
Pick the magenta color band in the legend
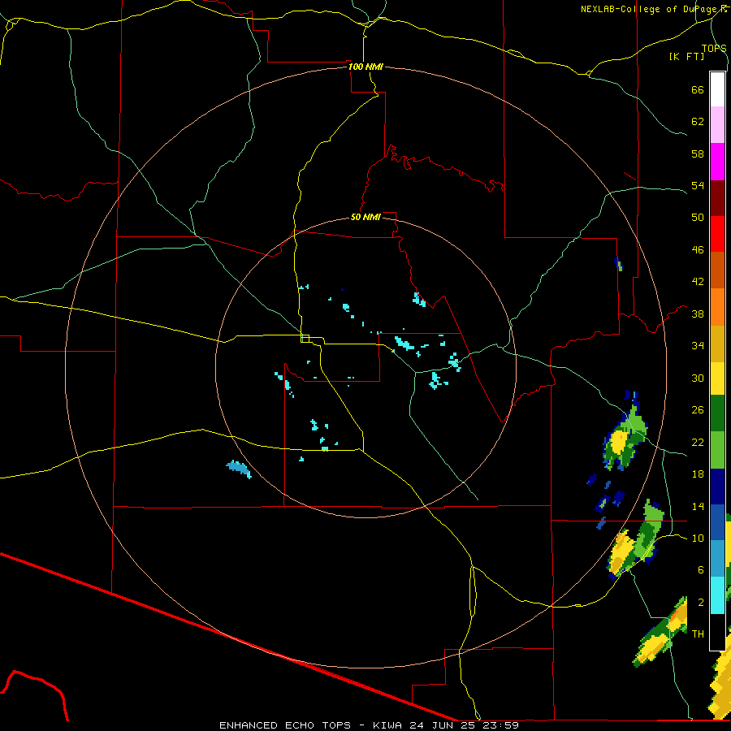tap(717, 162)
